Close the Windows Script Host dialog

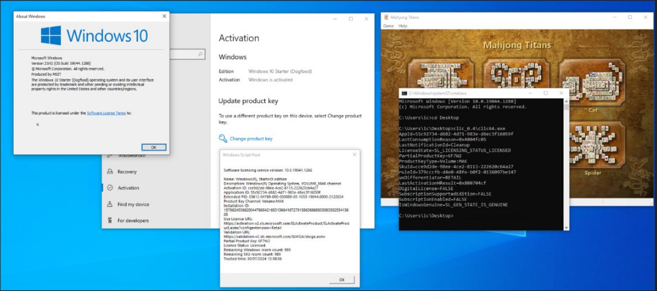[355, 155]
